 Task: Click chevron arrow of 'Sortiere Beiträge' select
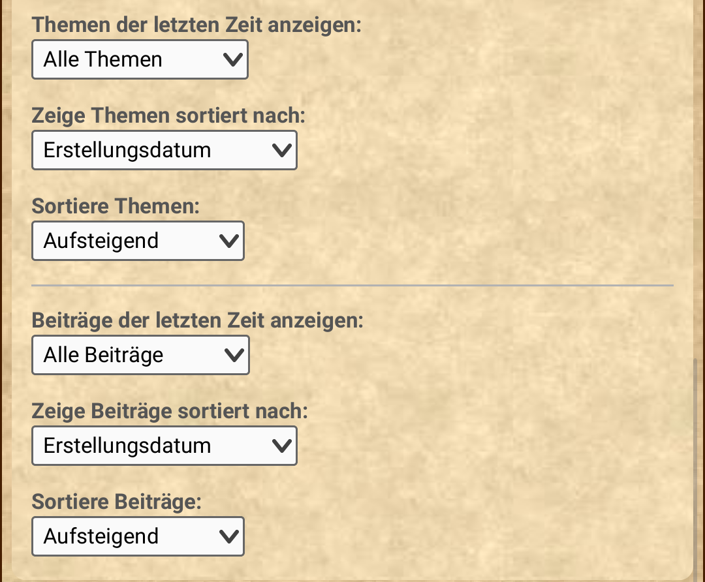pos(228,537)
